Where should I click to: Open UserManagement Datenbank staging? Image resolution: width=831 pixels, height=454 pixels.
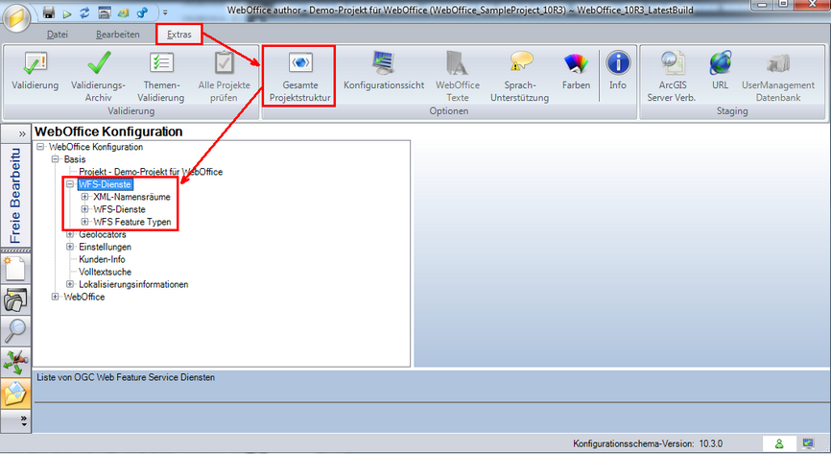coord(778,77)
